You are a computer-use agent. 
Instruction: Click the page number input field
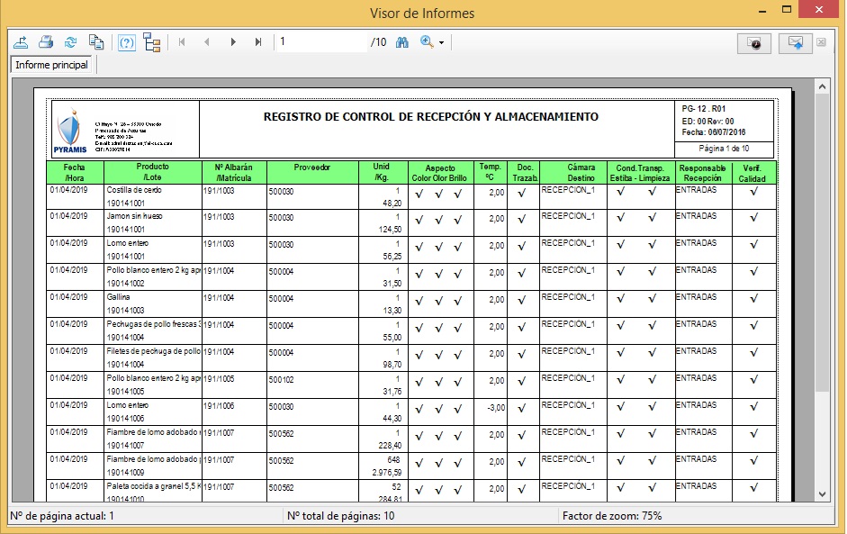tap(321, 42)
